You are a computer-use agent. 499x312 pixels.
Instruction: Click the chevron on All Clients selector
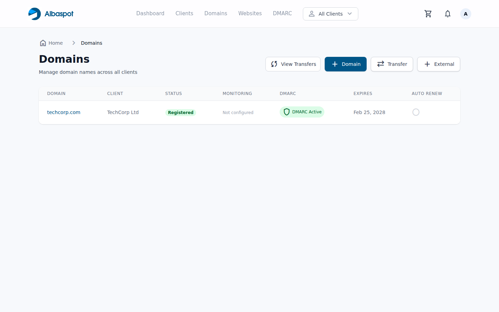click(x=350, y=14)
